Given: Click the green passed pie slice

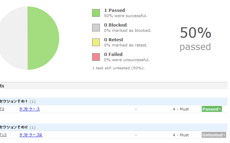Looking at the screenshot, I should pyautogui.click(x=43, y=38).
